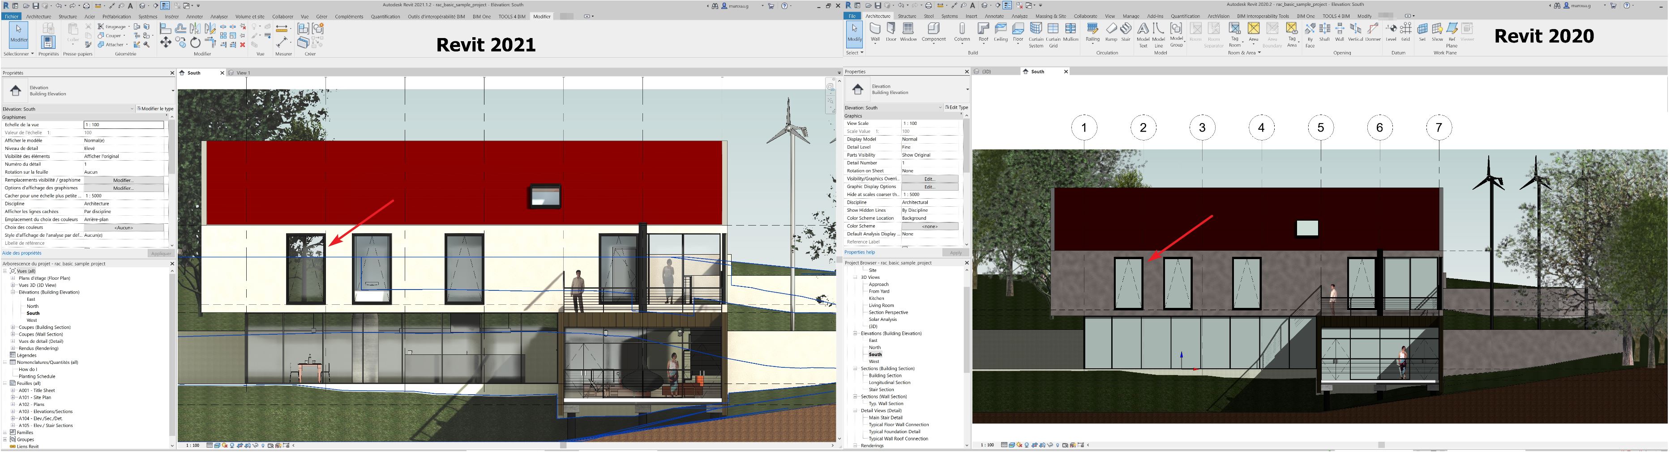Click the "Edit Type" button
Image resolution: width=1670 pixels, height=452 pixels.
956,107
